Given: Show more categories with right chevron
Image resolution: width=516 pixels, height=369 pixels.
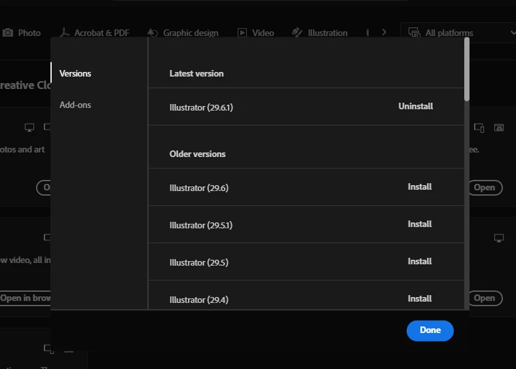Looking at the screenshot, I should click(x=384, y=32).
